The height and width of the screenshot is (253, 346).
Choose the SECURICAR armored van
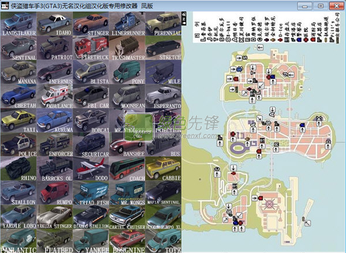point(91,145)
